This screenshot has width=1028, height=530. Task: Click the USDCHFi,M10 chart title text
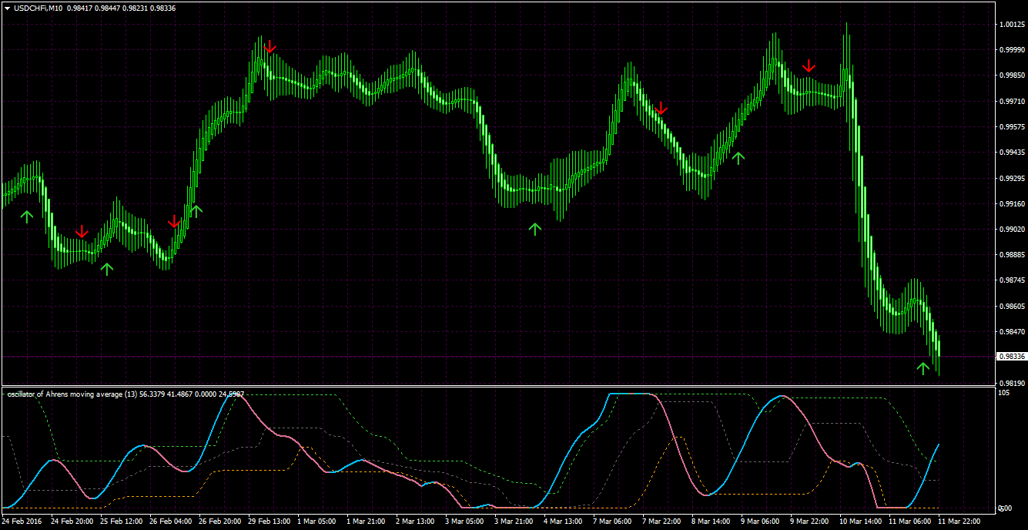39,8
